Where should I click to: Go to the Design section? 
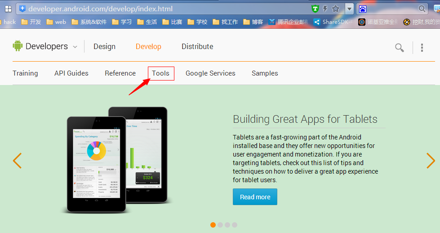coord(104,47)
